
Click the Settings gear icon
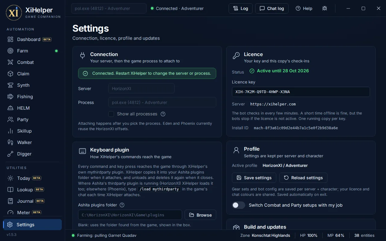(x=10, y=225)
